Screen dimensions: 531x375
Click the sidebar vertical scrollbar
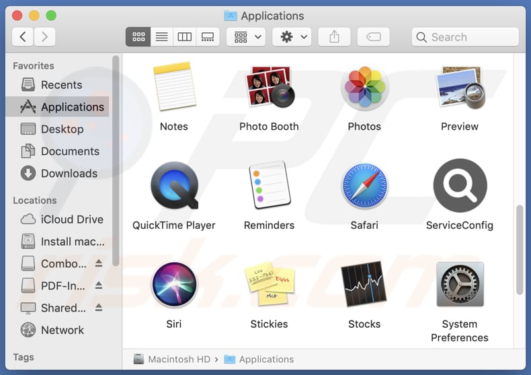click(x=116, y=161)
